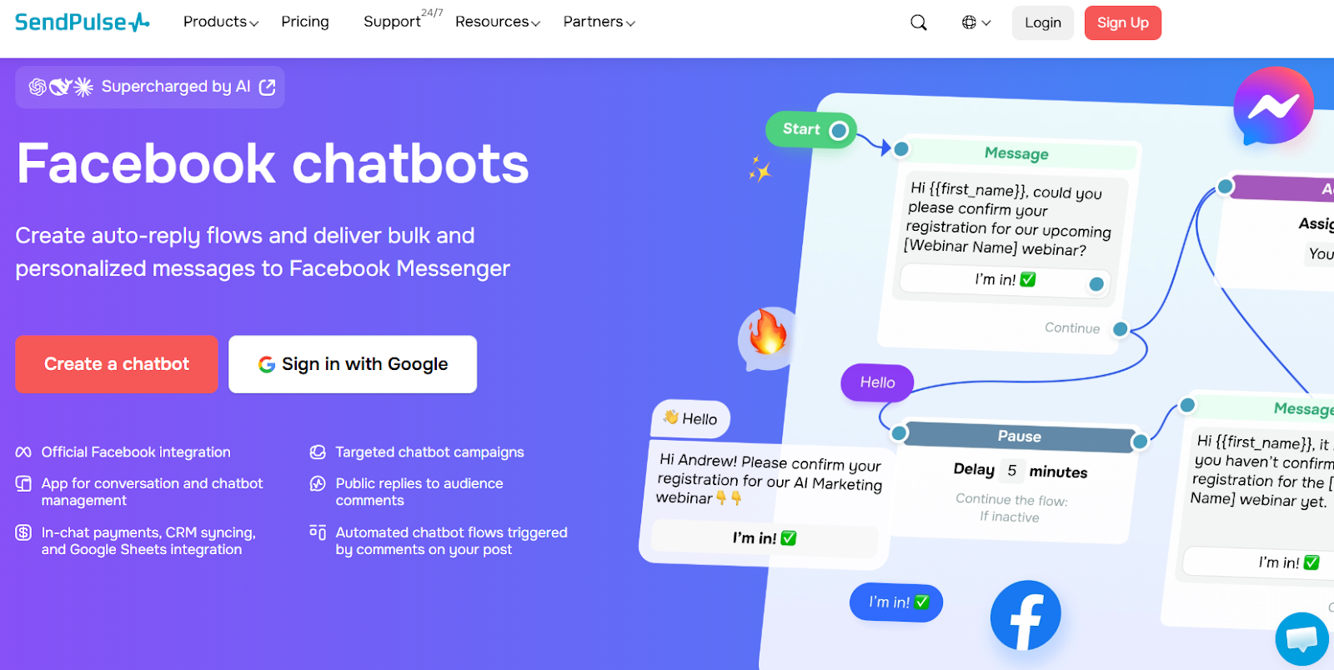Click the Sign Up button
Viewport: 1334px width, 670px height.
[x=1122, y=22]
